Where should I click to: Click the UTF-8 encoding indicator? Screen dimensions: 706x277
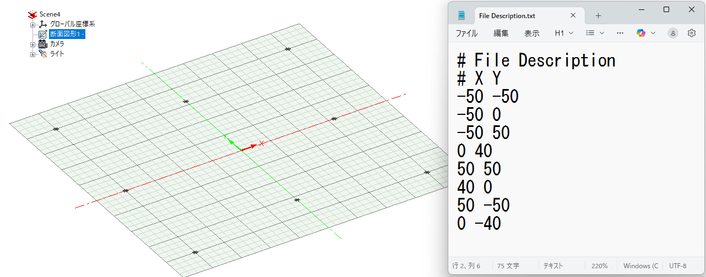click(678, 266)
